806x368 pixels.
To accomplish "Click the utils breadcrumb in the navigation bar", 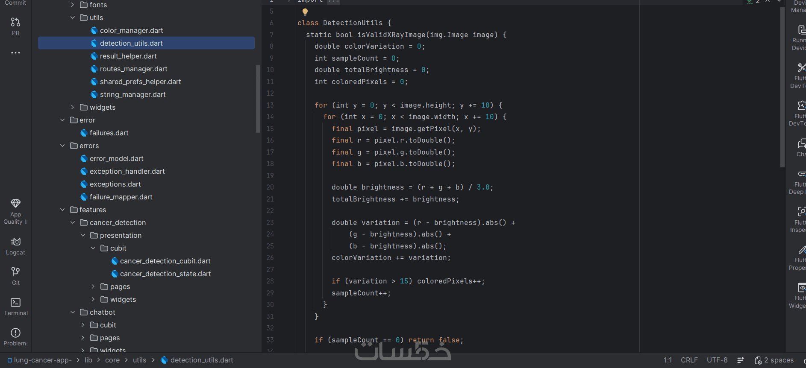I will click(x=139, y=360).
